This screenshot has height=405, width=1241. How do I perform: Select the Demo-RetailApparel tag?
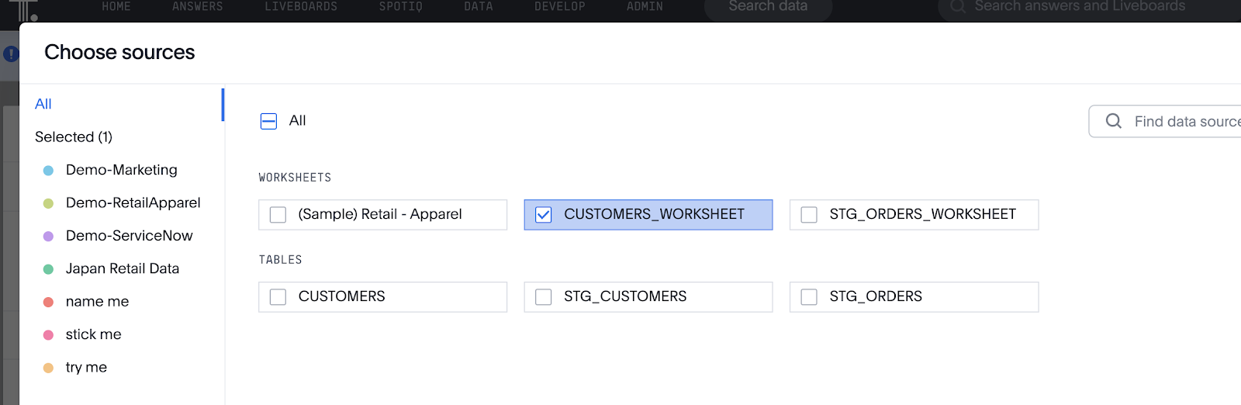coord(133,202)
